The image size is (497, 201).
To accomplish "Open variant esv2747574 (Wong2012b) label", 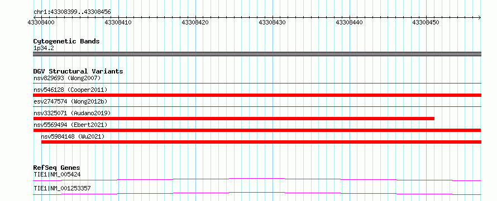I will click(70, 101).
